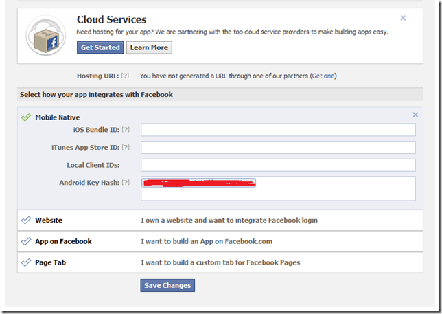Enable the App on Facebook checkmark

[26, 242]
